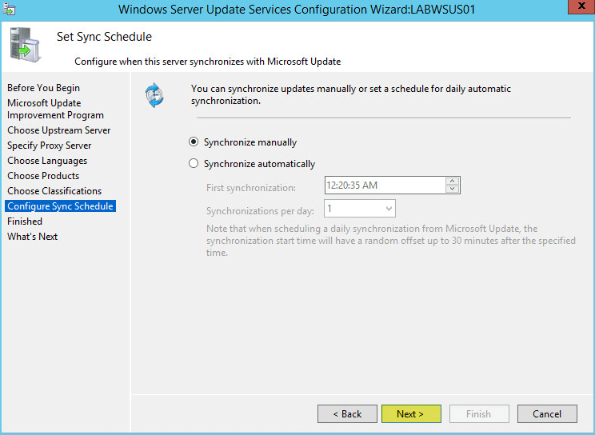Open the Specify Proxy Server step
This screenshot has height=435, width=595.
pos(50,146)
